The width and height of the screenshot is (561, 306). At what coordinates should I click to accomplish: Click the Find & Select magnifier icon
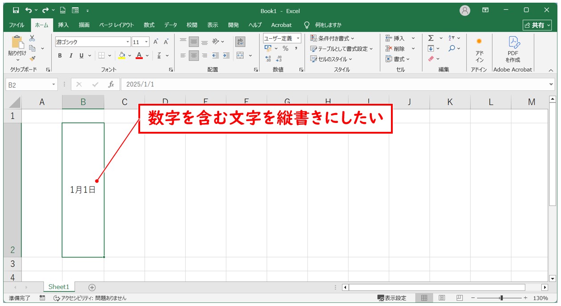(452, 49)
